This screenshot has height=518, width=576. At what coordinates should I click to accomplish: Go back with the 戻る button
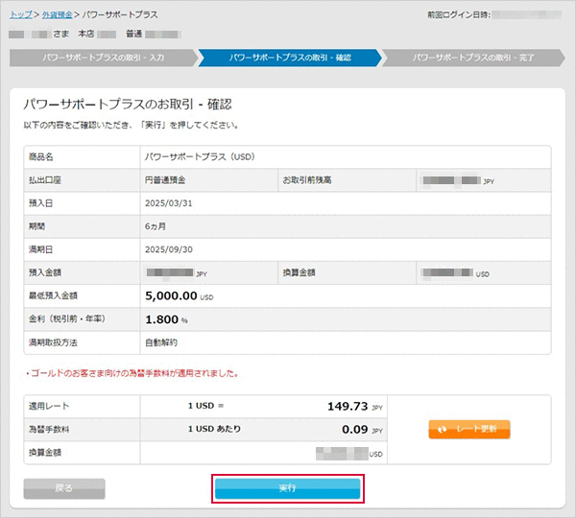(x=63, y=488)
